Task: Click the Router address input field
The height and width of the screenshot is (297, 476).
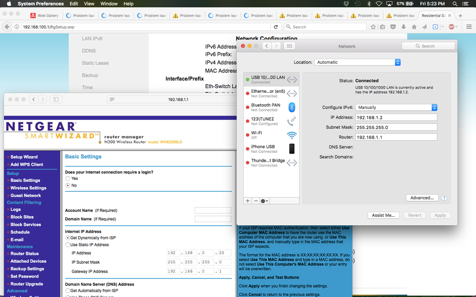Action: click(x=396, y=137)
